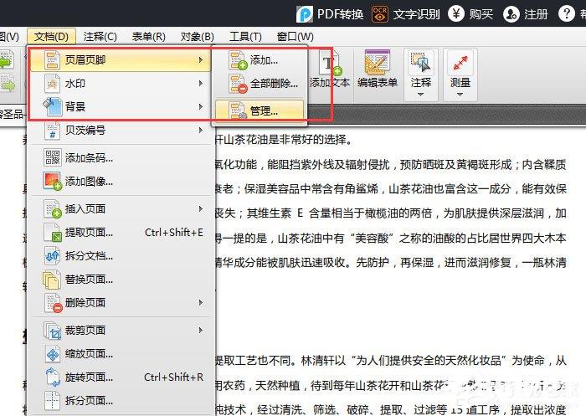This screenshot has width=586, height=416.
Task: Click the 替换页面 icon
Action: (52, 280)
